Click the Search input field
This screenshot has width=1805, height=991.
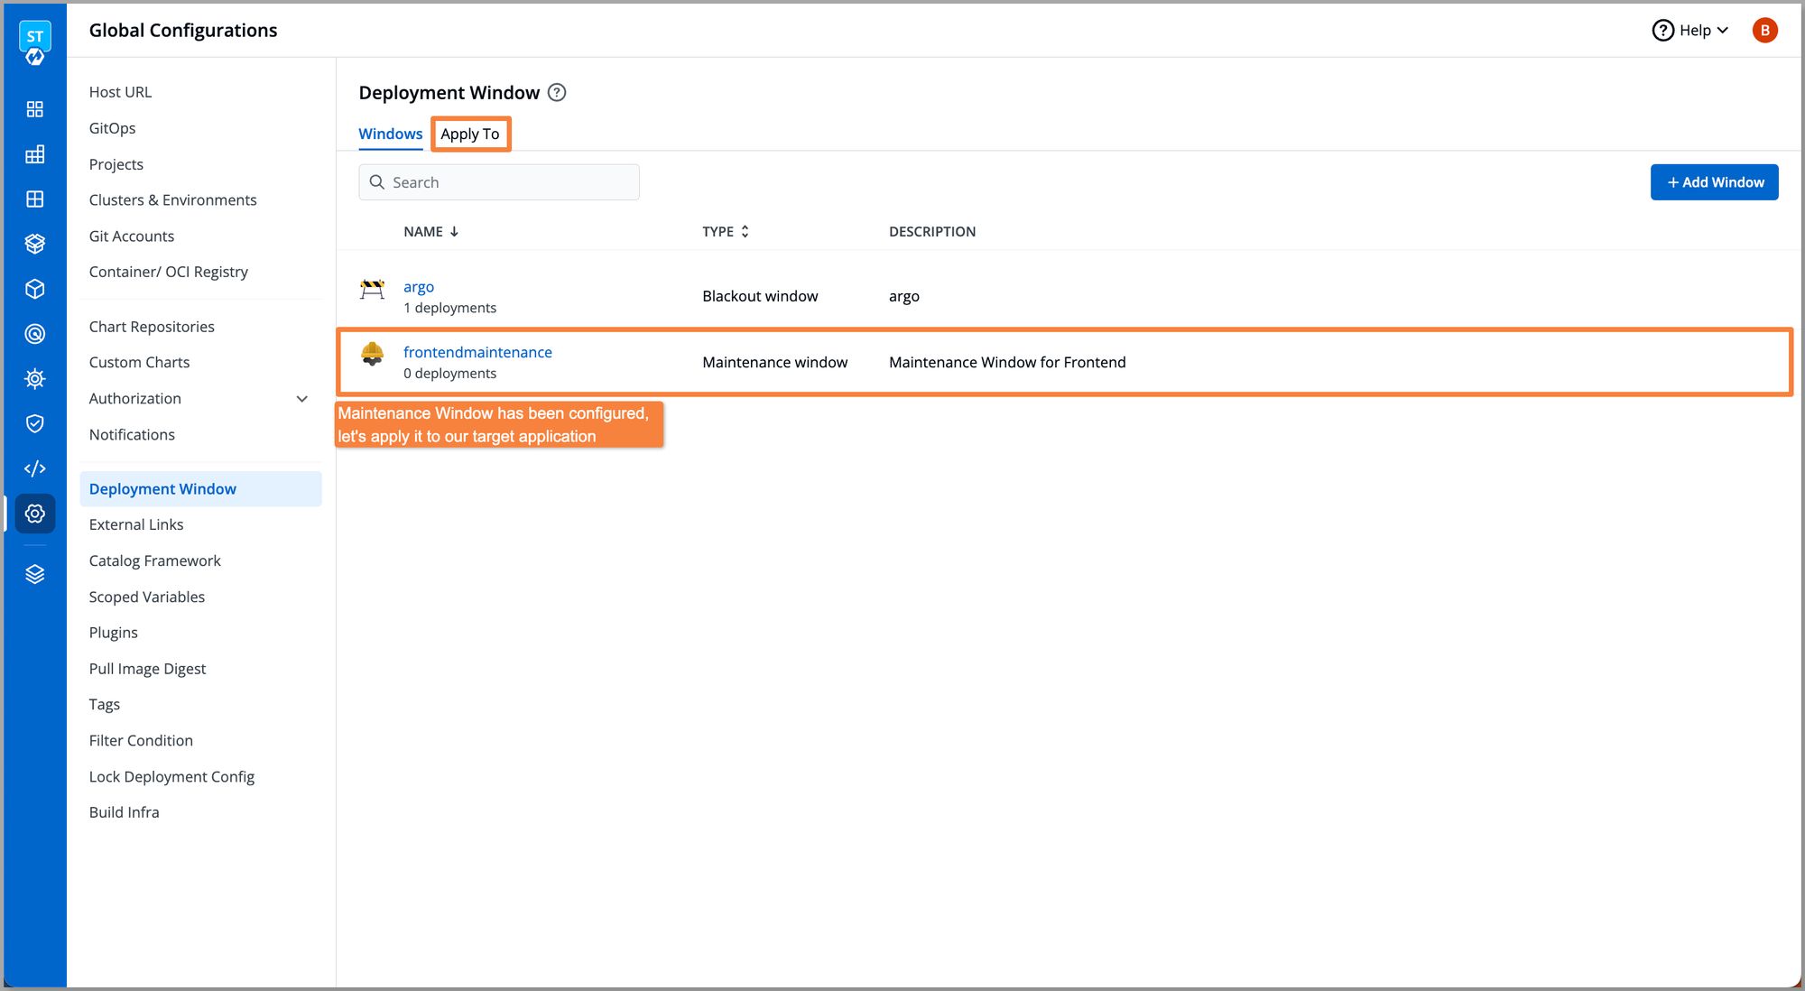tap(500, 181)
